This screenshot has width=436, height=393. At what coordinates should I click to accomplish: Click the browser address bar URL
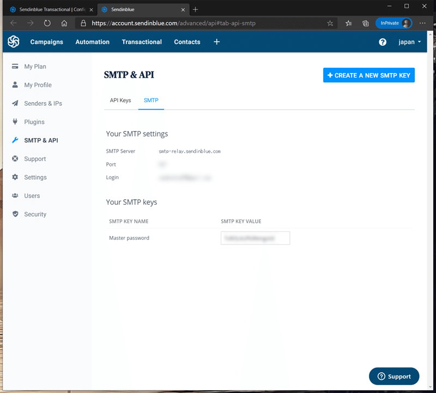[x=173, y=23]
